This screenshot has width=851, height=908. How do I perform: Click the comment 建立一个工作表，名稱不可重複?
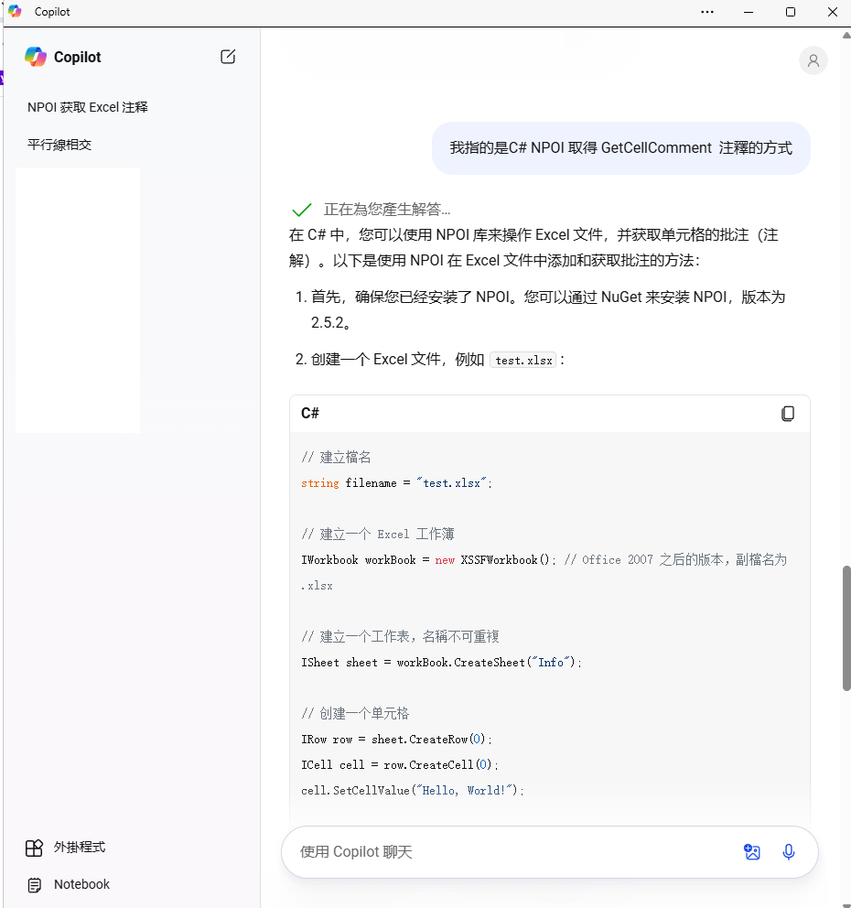(x=400, y=637)
